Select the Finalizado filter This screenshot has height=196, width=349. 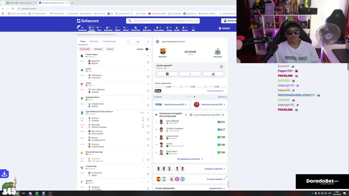(x=98, y=49)
